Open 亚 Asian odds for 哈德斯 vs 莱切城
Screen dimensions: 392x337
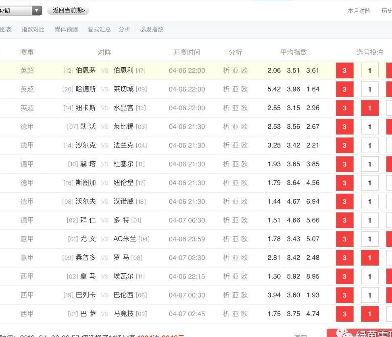click(235, 89)
